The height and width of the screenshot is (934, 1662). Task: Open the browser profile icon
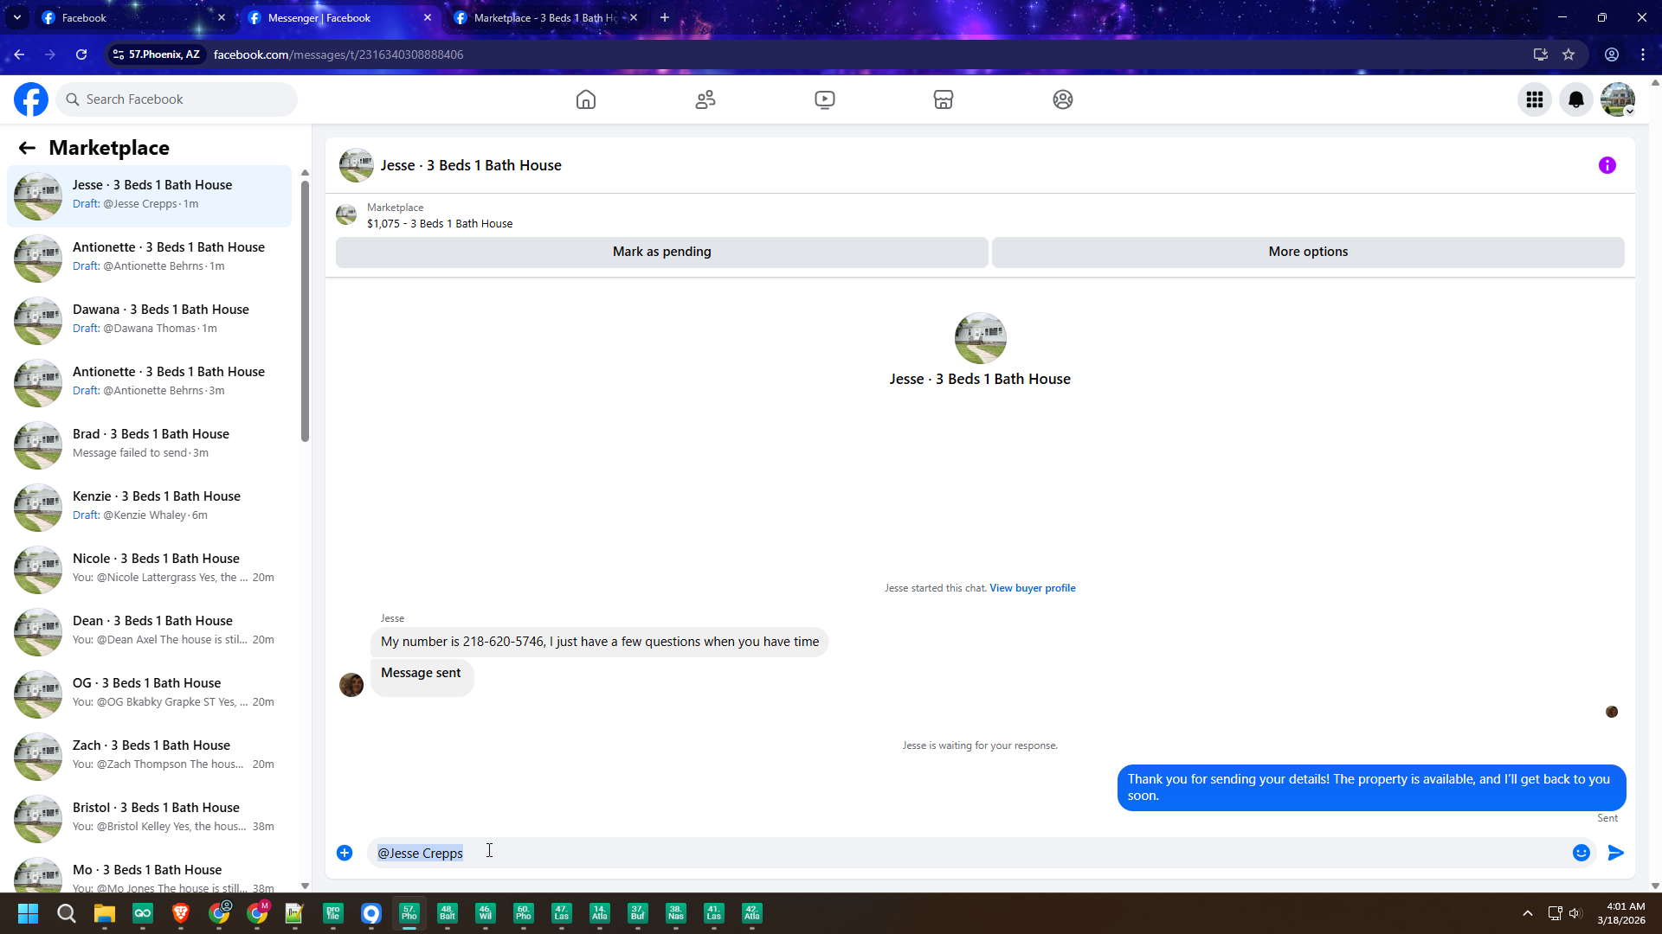point(1612,54)
